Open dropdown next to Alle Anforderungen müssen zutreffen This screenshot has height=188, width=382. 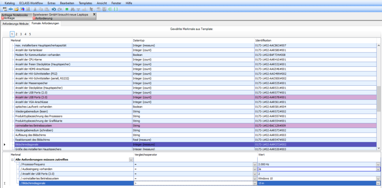pos(130,160)
